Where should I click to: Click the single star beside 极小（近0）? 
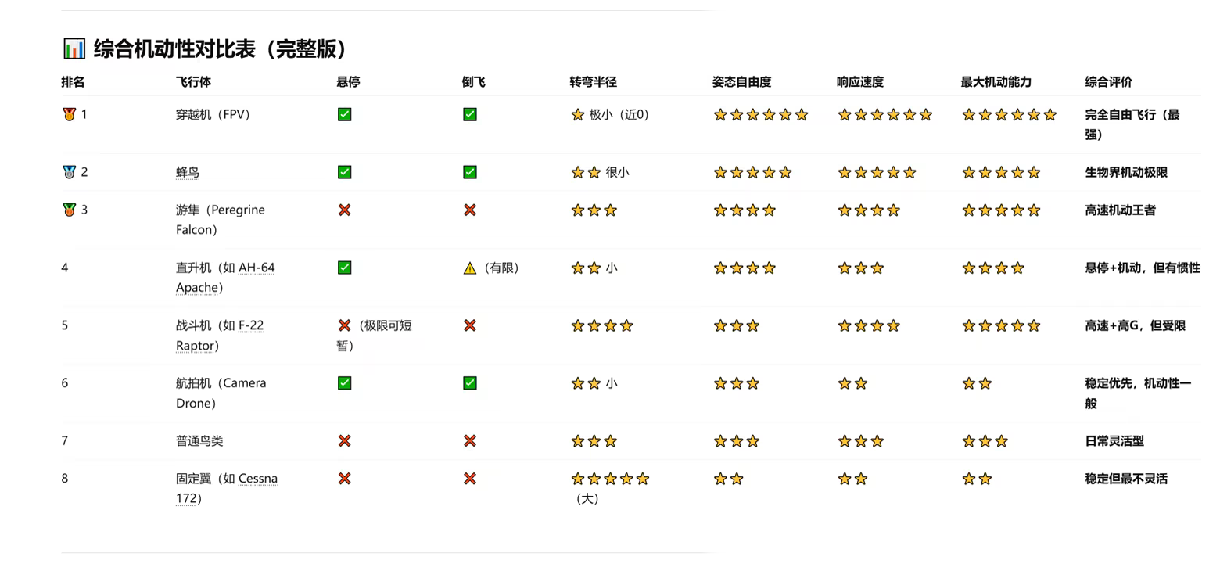tap(578, 114)
